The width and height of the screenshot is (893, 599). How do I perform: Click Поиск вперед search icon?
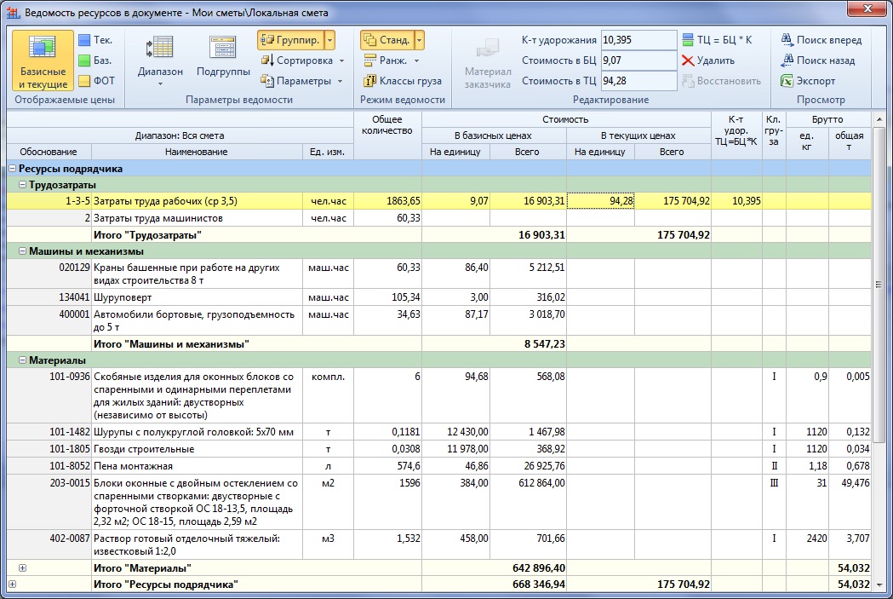point(787,40)
